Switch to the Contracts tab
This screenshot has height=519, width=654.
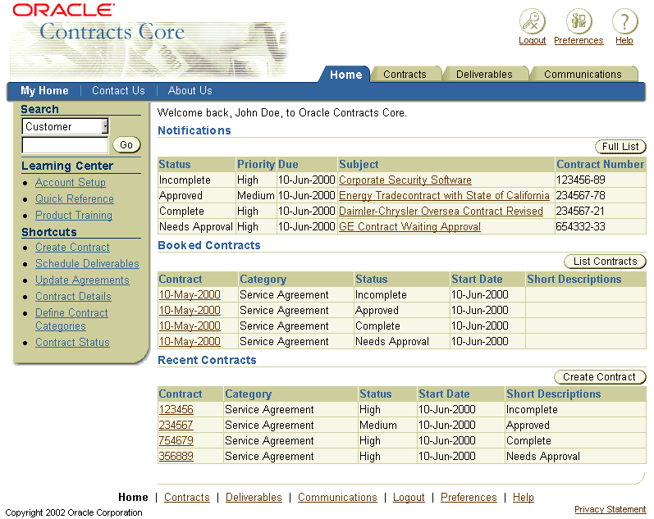tap(405, 75)
